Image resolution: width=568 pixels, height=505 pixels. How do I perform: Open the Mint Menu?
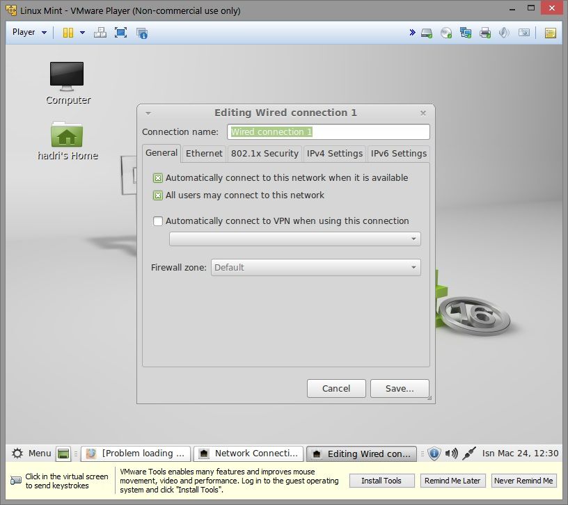31,454
